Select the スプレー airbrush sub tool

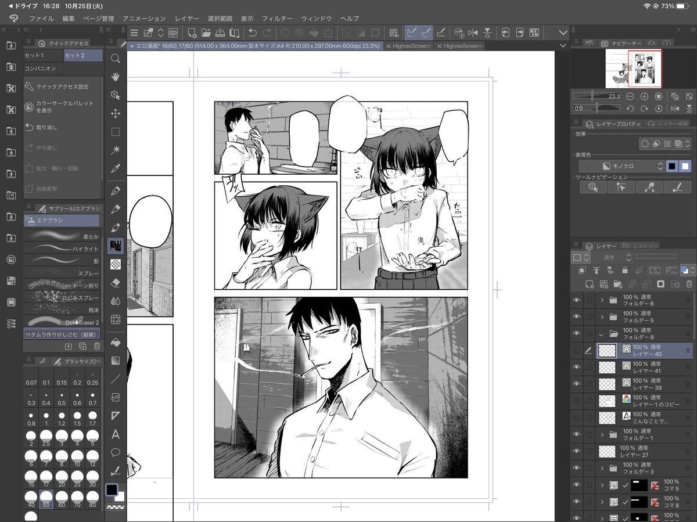coord(62,272)
